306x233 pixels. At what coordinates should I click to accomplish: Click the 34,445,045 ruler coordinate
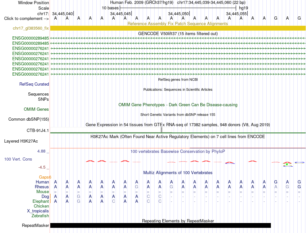[x=120, y=14]
